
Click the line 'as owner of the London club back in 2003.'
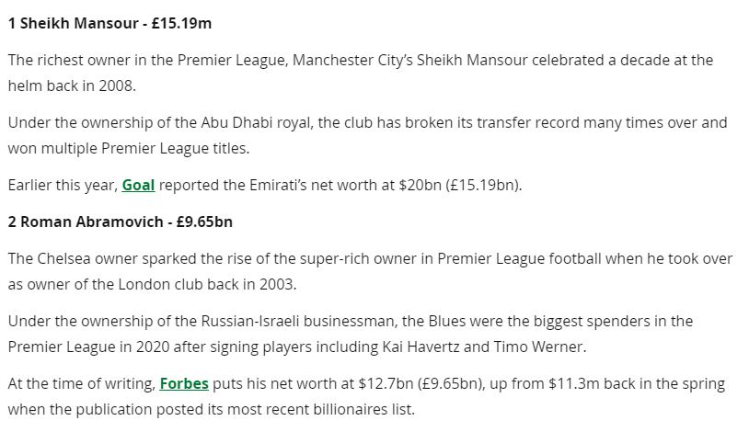click(x=152, y=284)
